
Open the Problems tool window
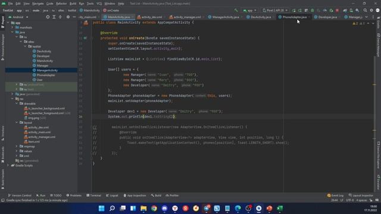pos(74,196)
